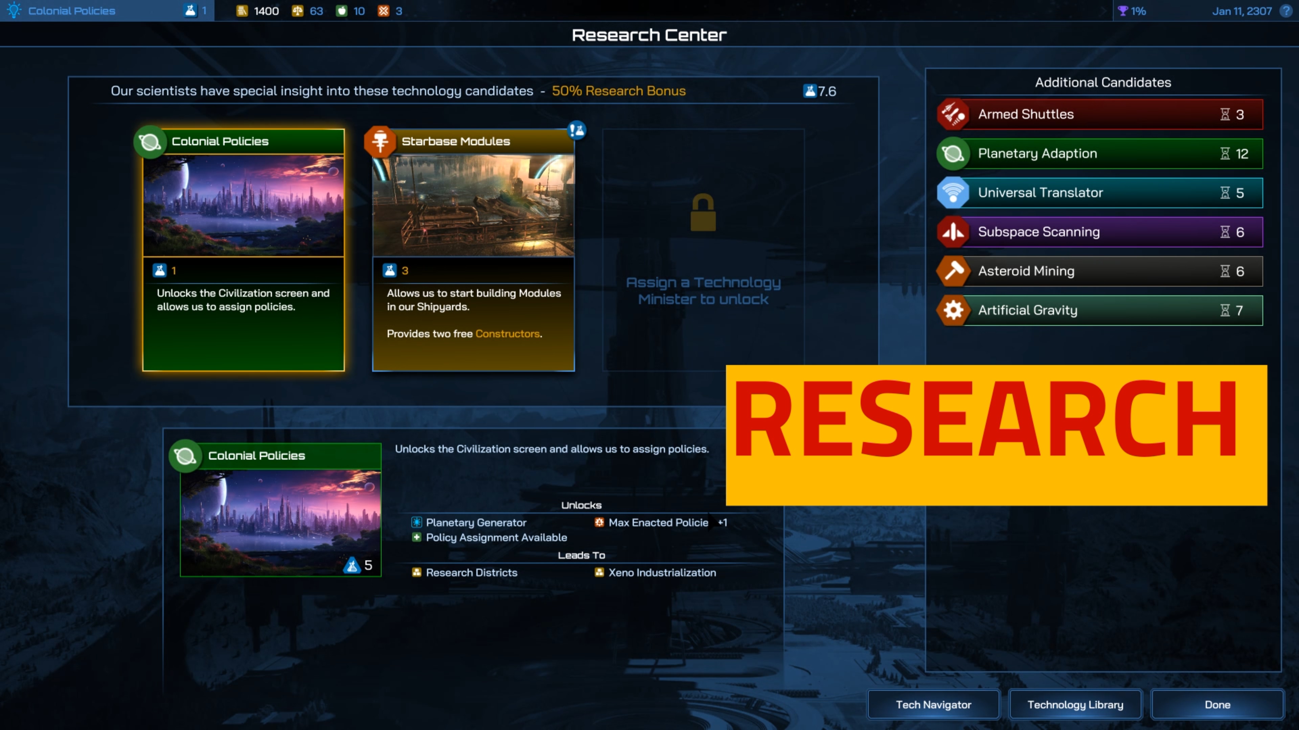Click the research alert flask badge
The width and height of the screenshot is (1299, 730).
tap(576, 130)
